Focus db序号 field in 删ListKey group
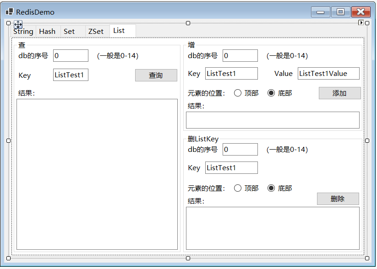 pyautogui.click(x=240, y=150)
